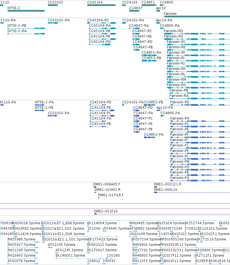This screenshot has width=230, height=265.
Task: Select transcript Patronin-RA
Action: 179,96
